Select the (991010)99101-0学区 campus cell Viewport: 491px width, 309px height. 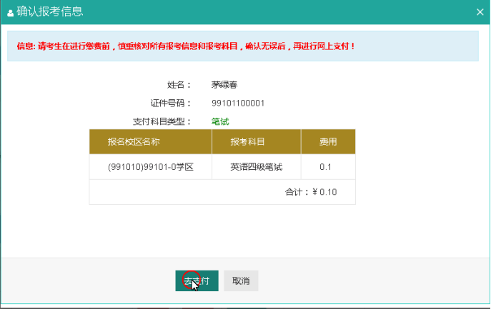tap(151, 167)
